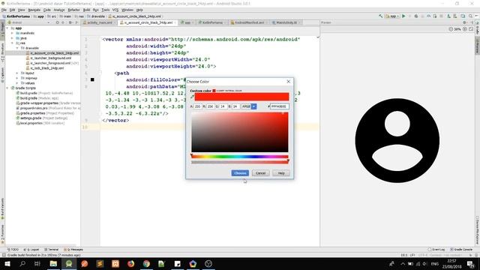The width and height of the screenshot is (480, 270).
Task: Click the Make Project hammer icon
Action: tap(380, 16)
